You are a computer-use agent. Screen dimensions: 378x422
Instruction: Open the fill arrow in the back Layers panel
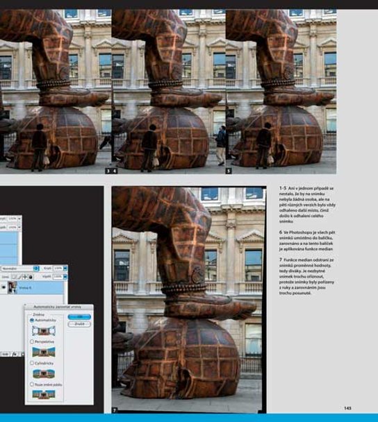click(19, 227)
